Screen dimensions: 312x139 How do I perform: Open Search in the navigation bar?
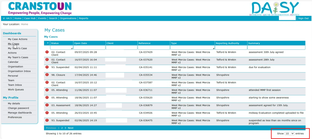pos(53,18)
